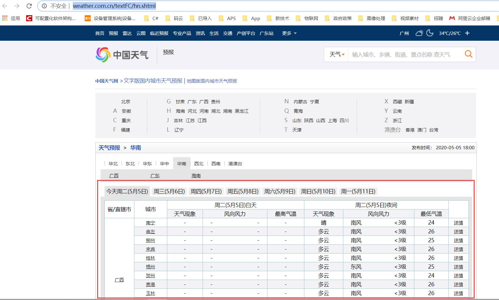Open the Google apps grid icon
499x300 pixels.
coord(5,18)
